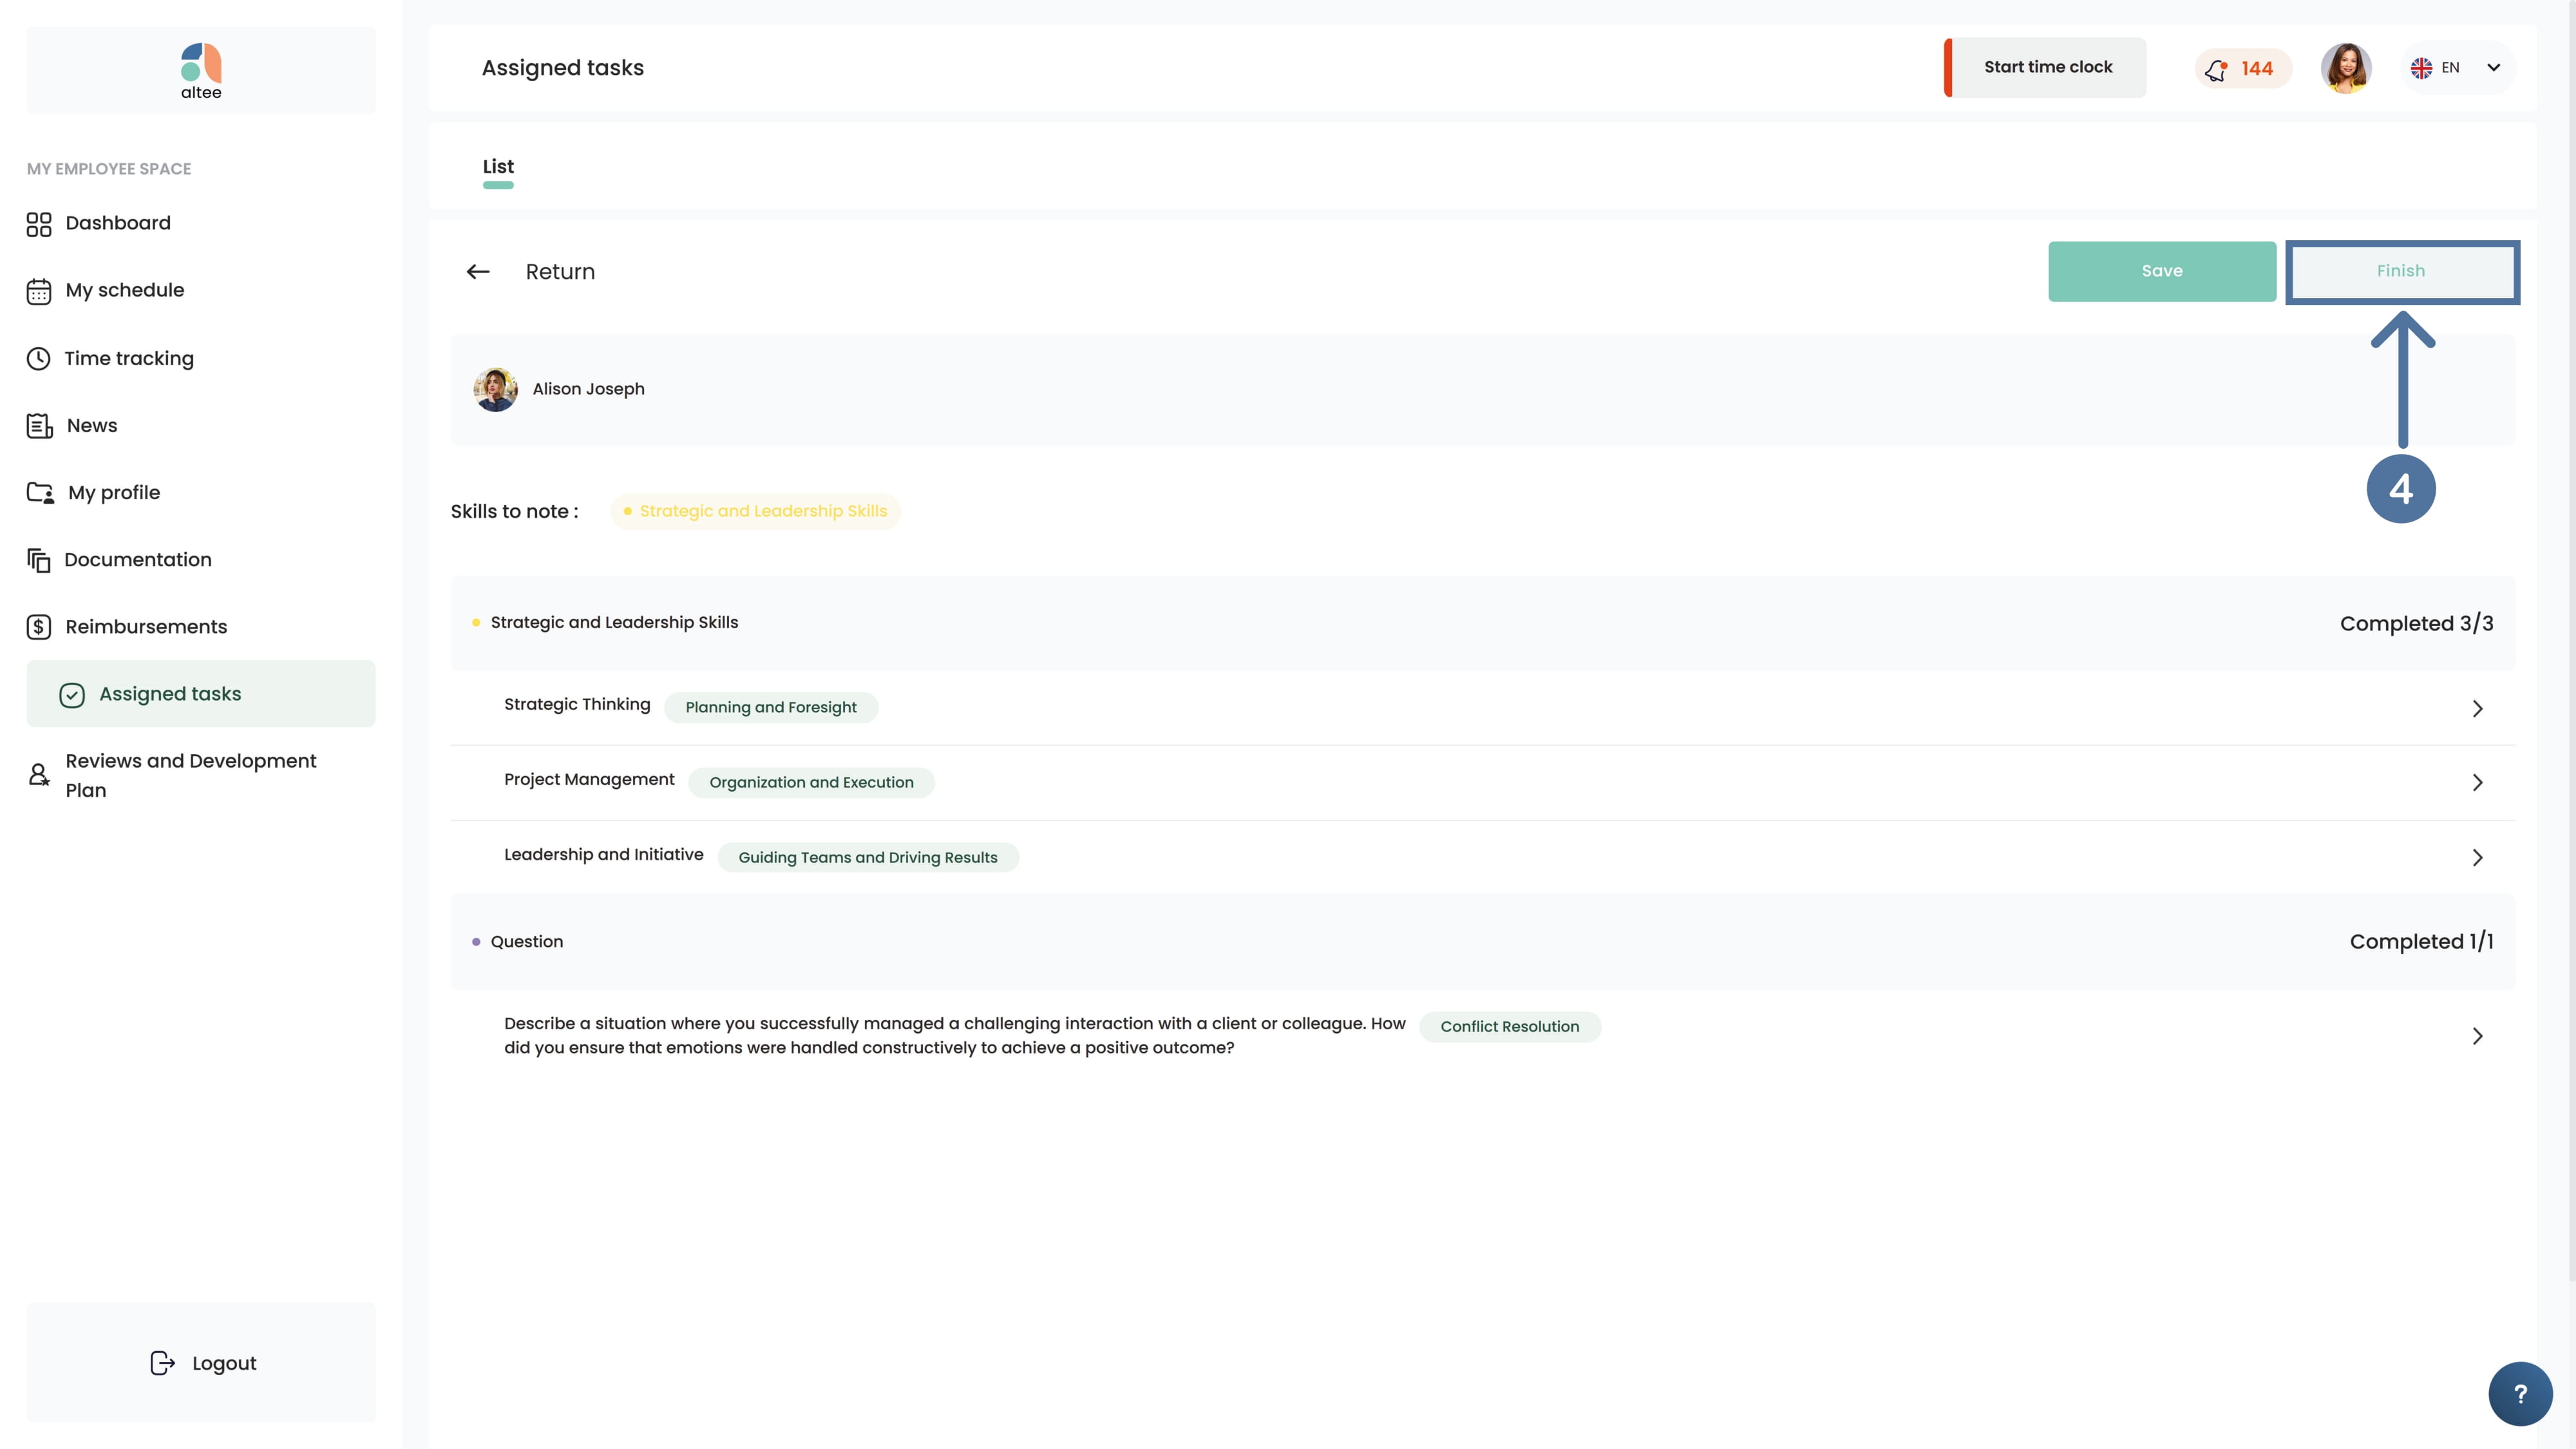This screenshot has width=2576, height=1449.
Task: Open the user avatar in top bar
Action: (x=2346, y=68)
